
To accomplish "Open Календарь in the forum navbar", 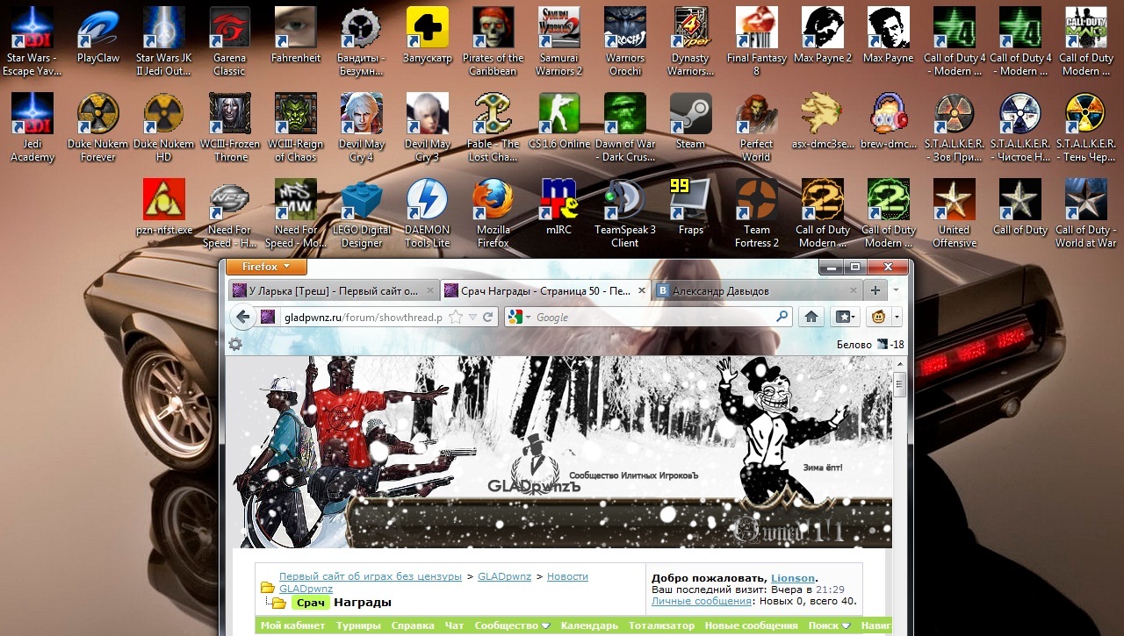I will pyautogui.click(x=589, y=625).
